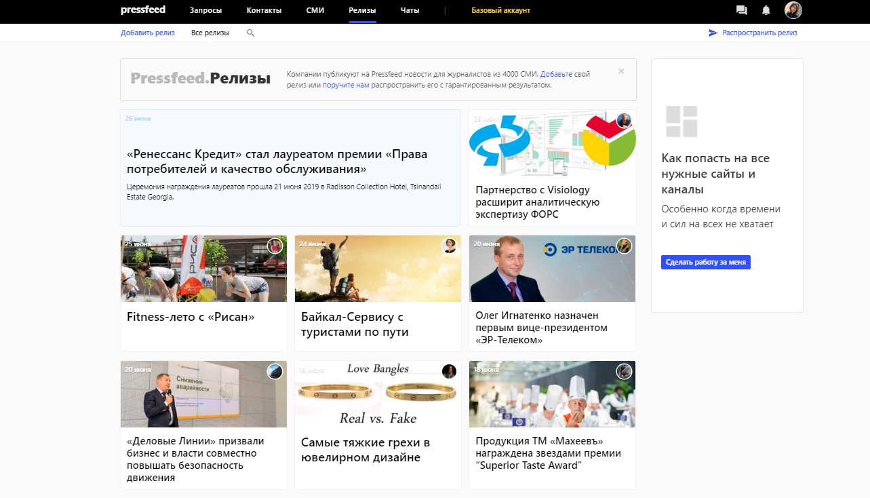This screenshot has height=498, width=870.
Task: Select the Все релизы tab
Action: tap(210, 33)
